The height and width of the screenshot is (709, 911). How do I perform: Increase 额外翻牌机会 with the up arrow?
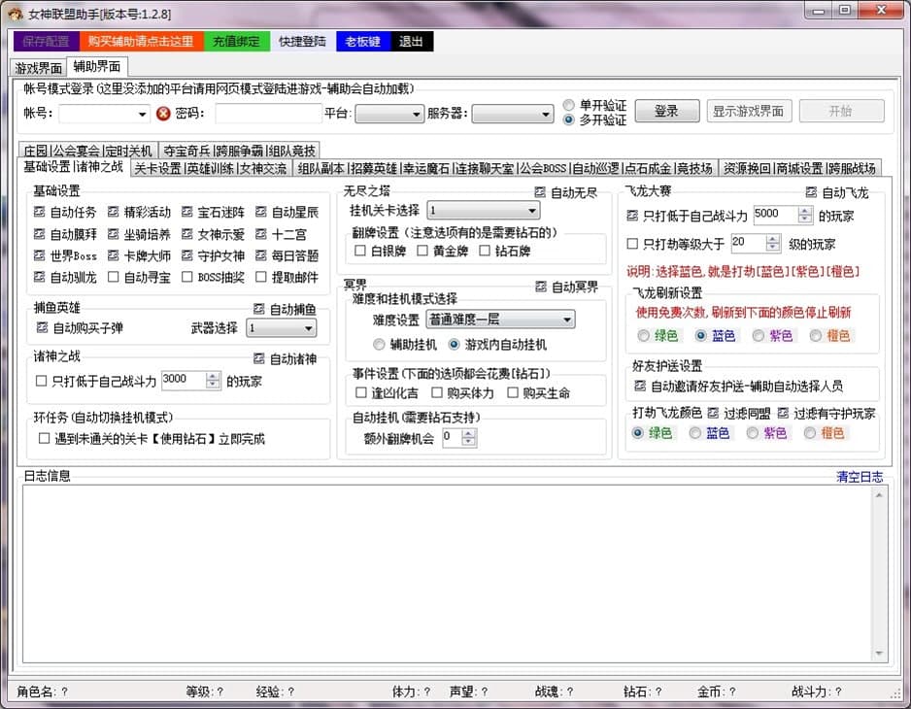469,433
